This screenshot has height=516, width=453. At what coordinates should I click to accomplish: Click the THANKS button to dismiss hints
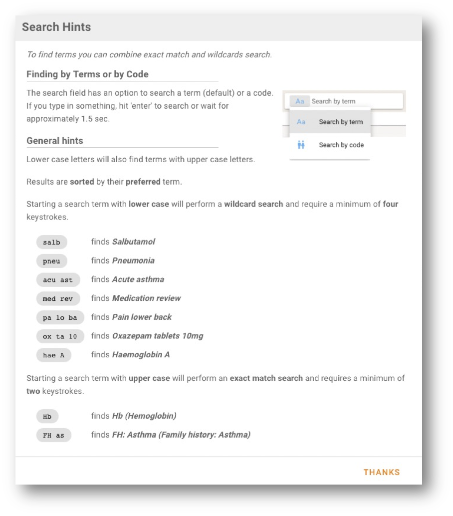click(381, 472)
